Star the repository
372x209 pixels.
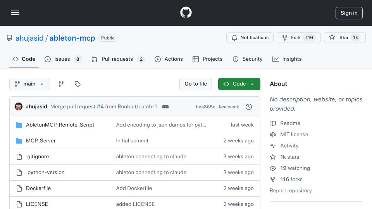click(345, 38)
